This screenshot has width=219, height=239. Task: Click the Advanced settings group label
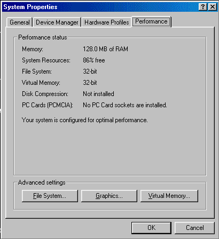click(42, 182)
